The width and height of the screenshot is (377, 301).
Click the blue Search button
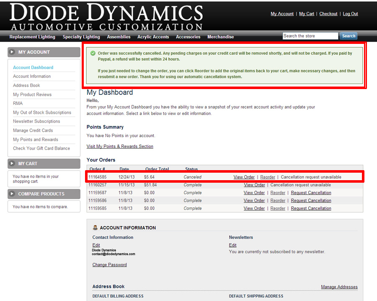(x=349, y=36)
